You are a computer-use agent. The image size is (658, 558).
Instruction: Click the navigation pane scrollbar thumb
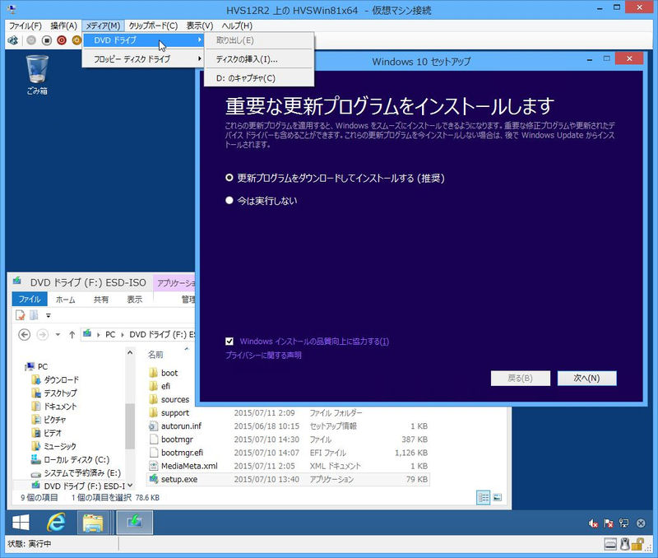[x=130, y=425]
